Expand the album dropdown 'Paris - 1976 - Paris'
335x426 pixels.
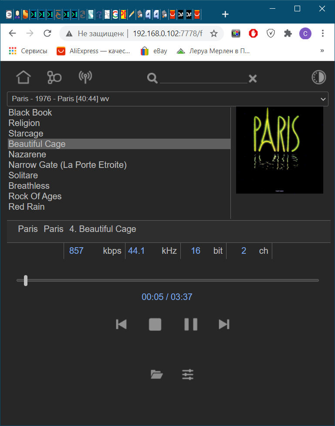point(167,99)
